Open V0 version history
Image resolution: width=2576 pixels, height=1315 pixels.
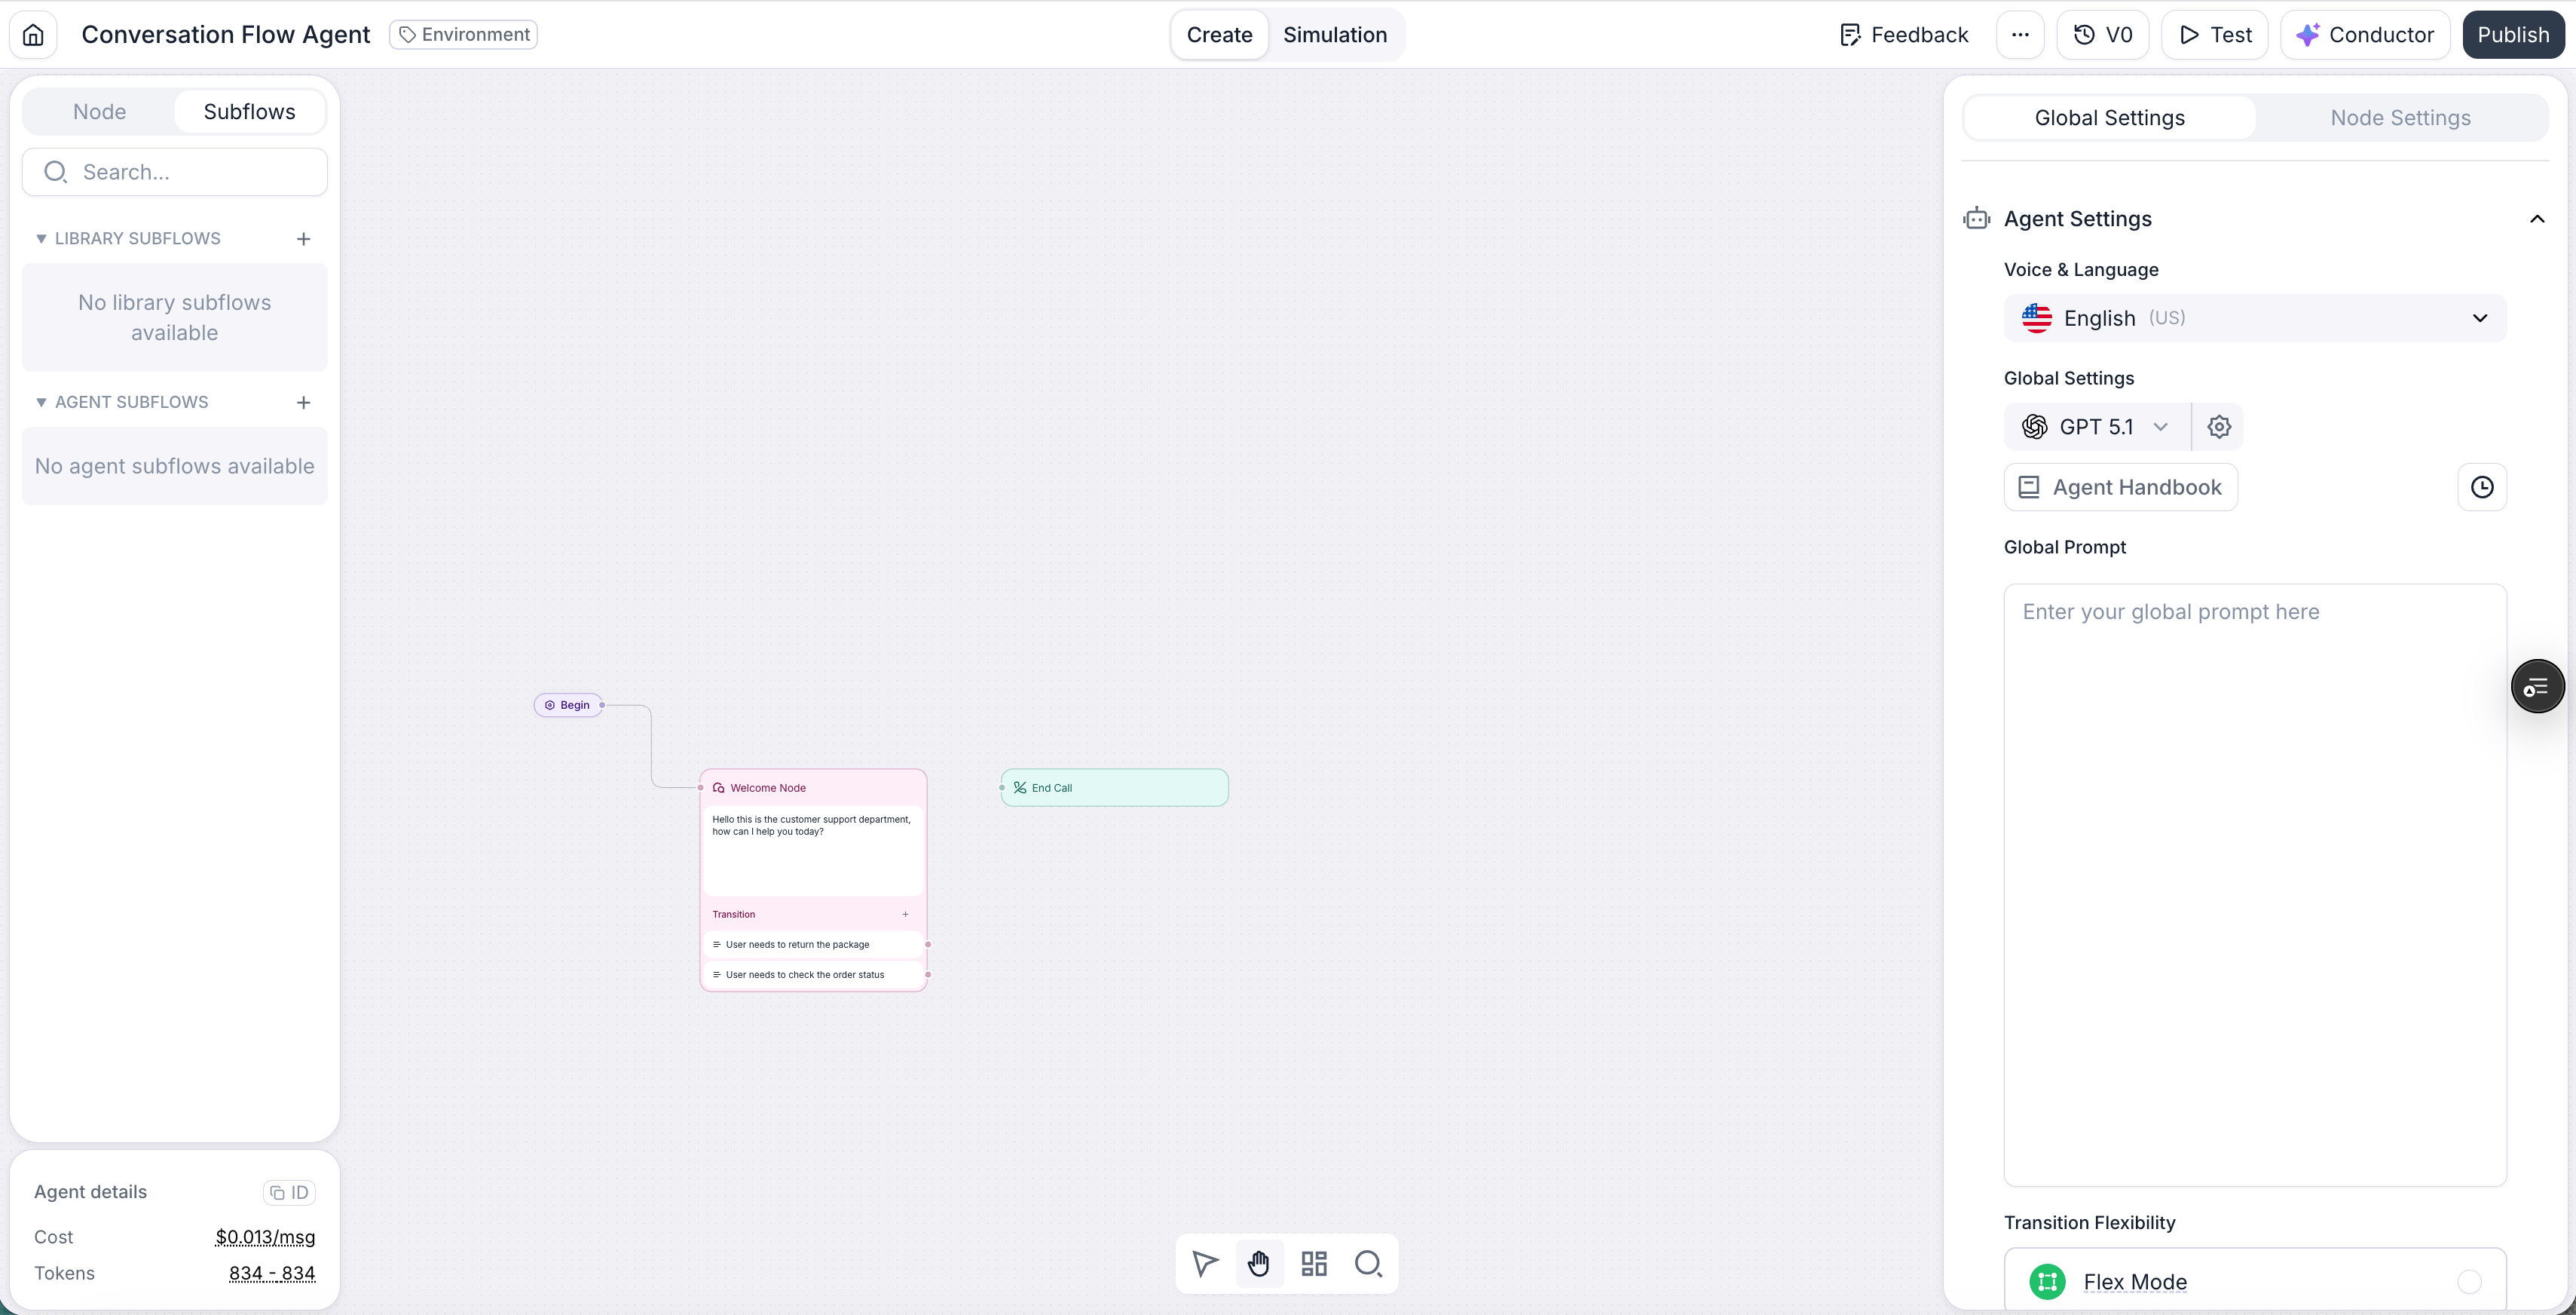2102,35
